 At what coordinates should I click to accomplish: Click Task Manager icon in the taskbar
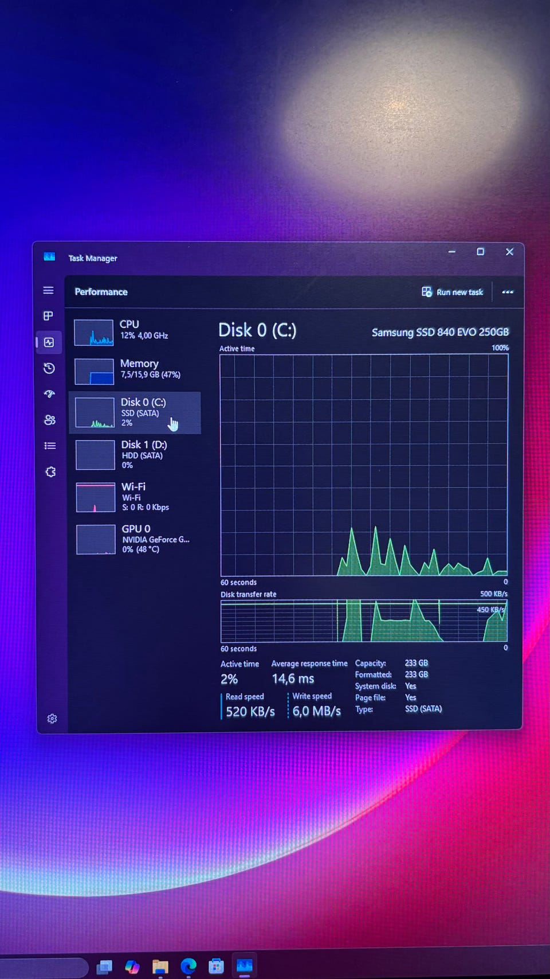point(245,966)
